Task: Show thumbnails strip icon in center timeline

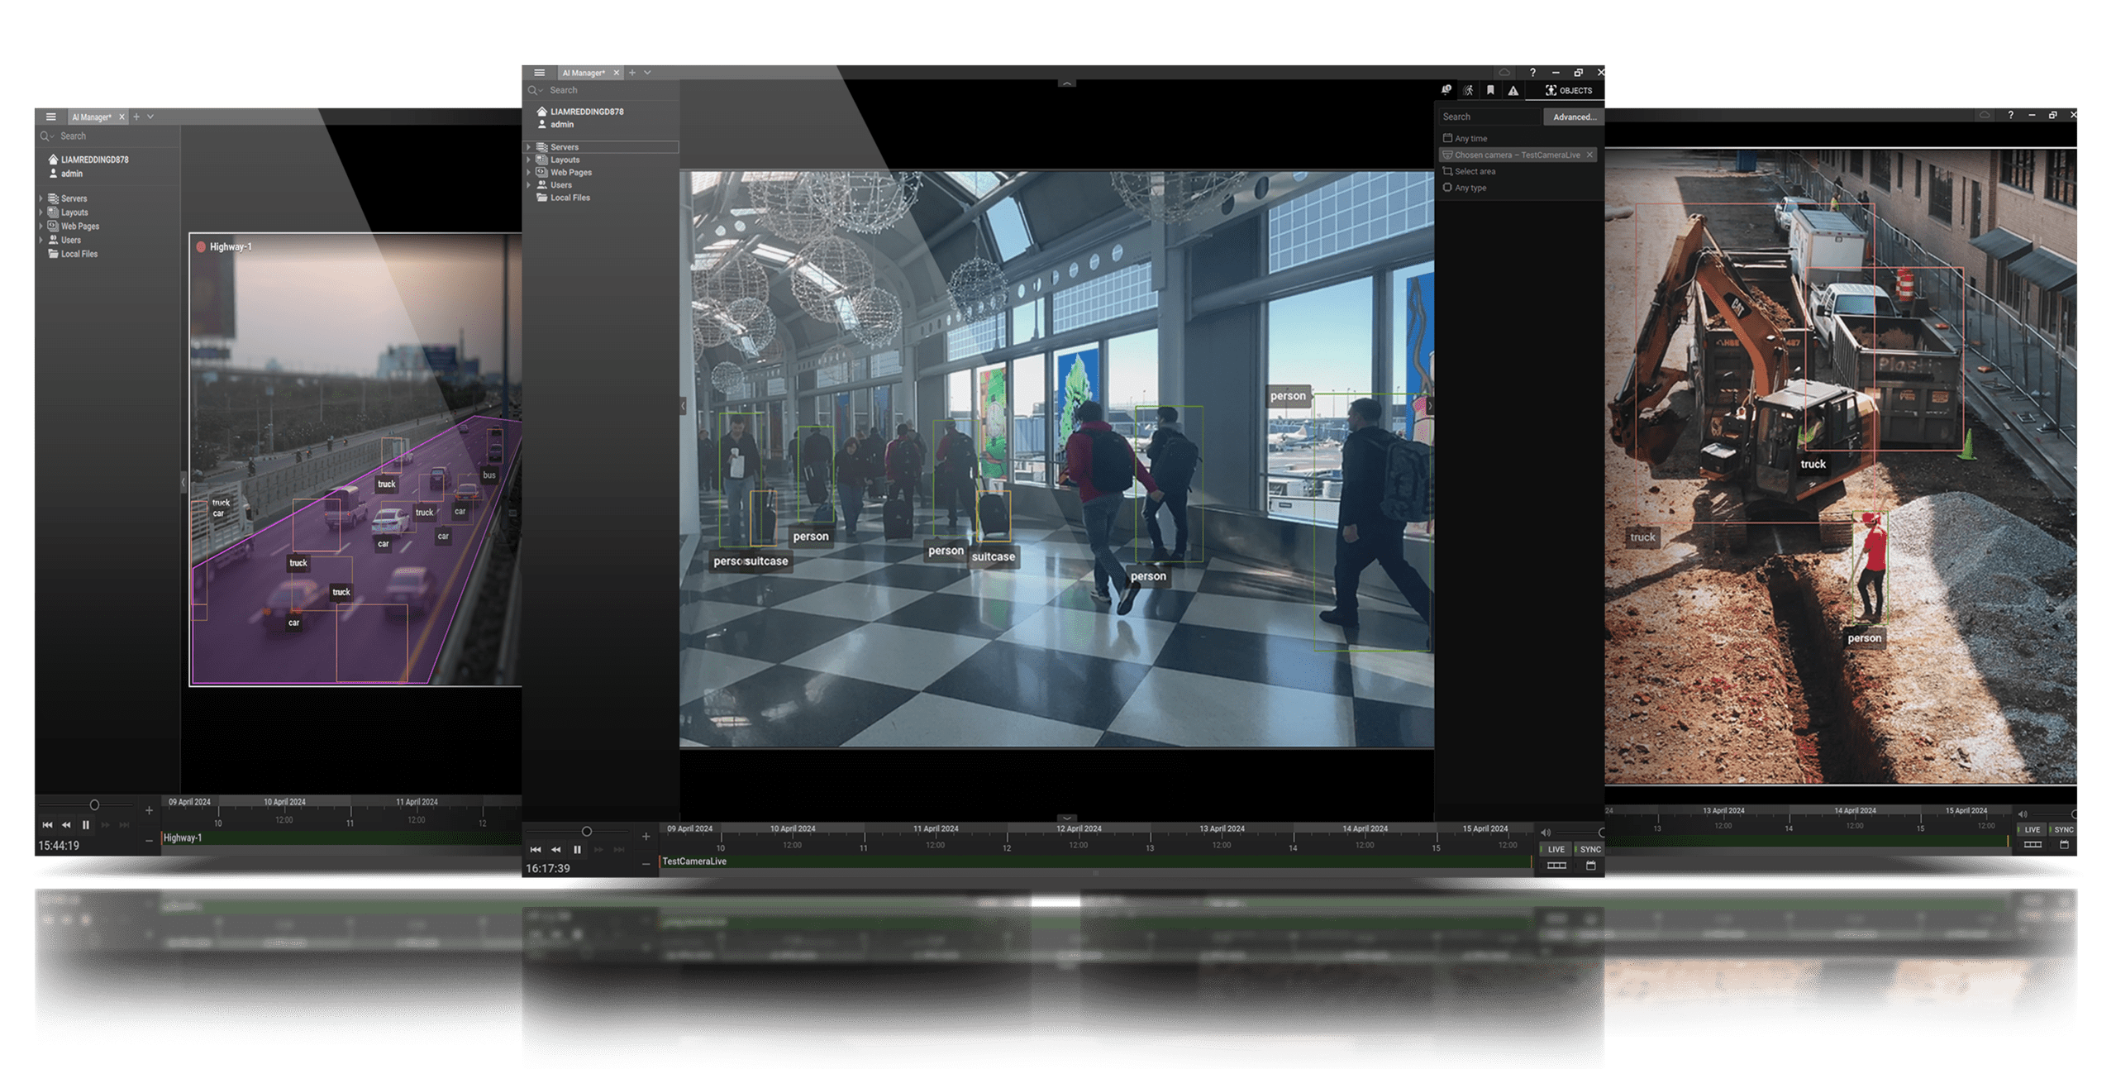Action: point(1556,866)
